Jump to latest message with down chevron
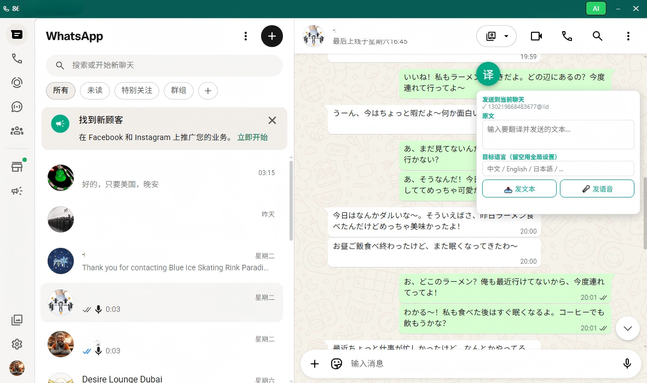This screenshot has width=647, height=383. (x=628, y=329)
